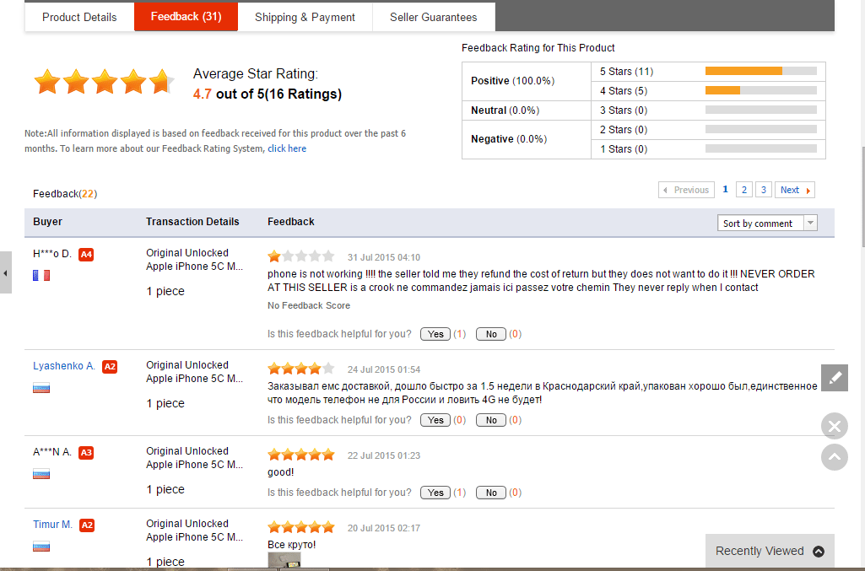Open buyer profile Lyashenko A.
This screenshot has height=571, width=865.
[64, 366]
